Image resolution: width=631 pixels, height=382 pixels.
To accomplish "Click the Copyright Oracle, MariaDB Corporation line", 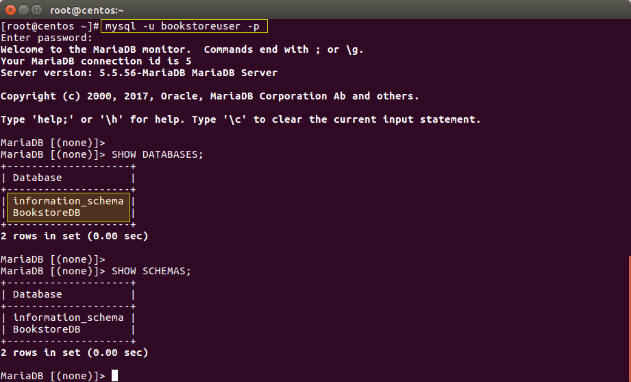I will (x=209, y=96).
